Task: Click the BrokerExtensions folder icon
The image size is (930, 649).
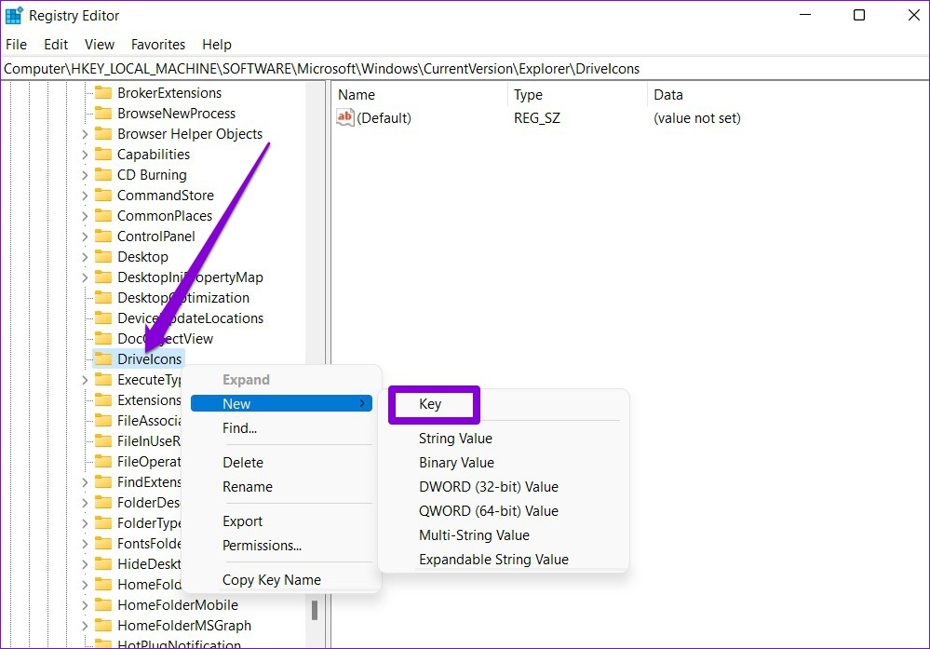Action: [103, 93]
